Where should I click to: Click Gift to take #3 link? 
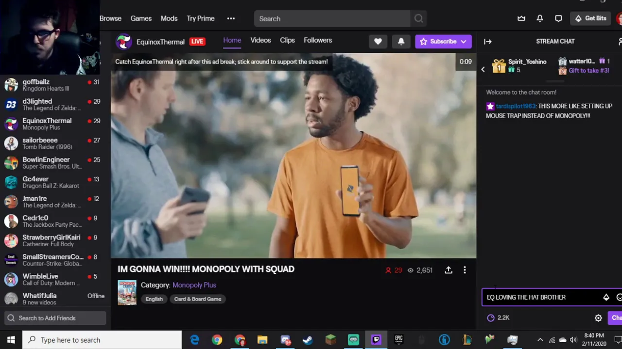tap(588, 70)
